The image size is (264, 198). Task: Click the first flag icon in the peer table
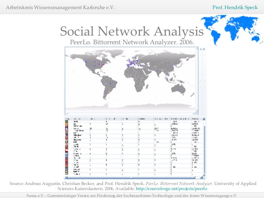[67, 121]
